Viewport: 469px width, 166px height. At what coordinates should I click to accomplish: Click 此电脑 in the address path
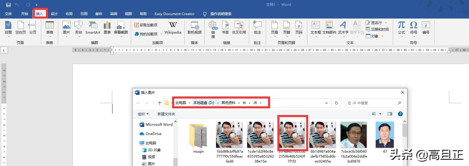coord(181,103)
